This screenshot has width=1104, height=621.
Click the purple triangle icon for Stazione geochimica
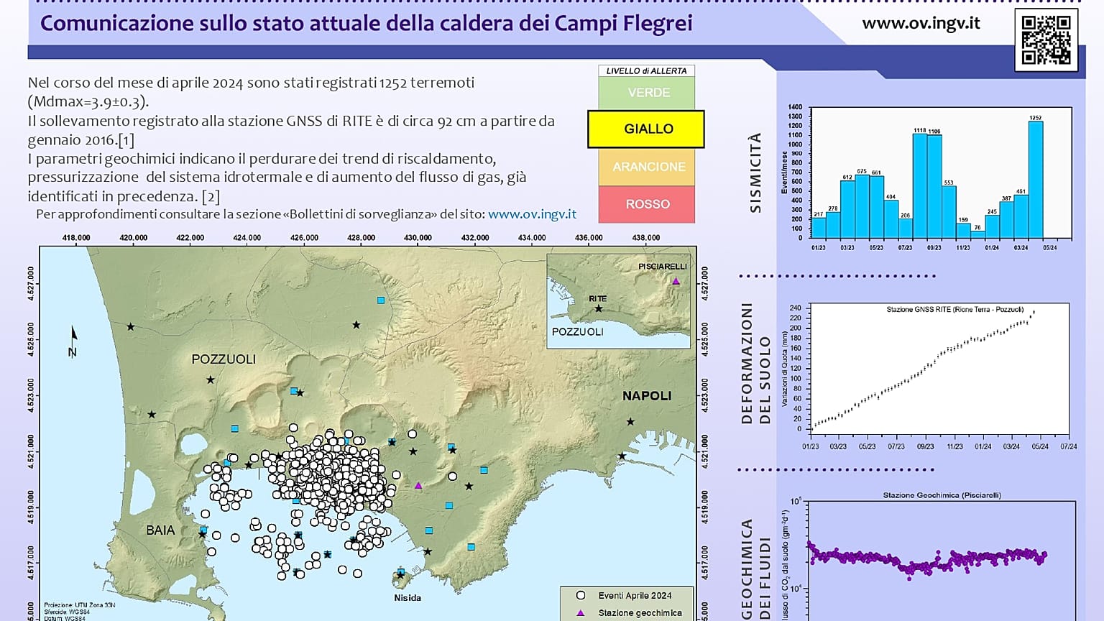(x=580, y=613)
